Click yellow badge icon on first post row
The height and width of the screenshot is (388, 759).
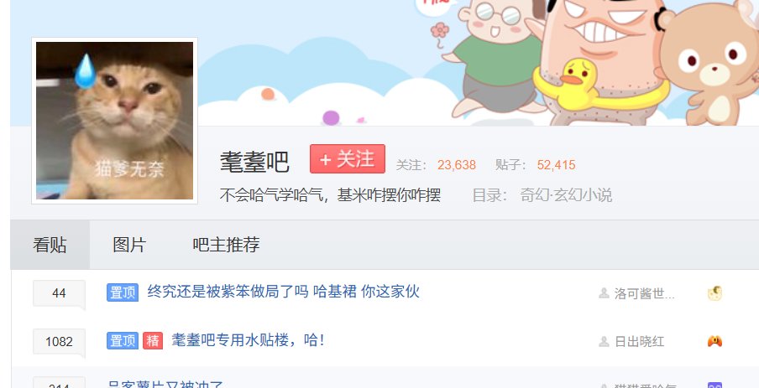(715, 292)
